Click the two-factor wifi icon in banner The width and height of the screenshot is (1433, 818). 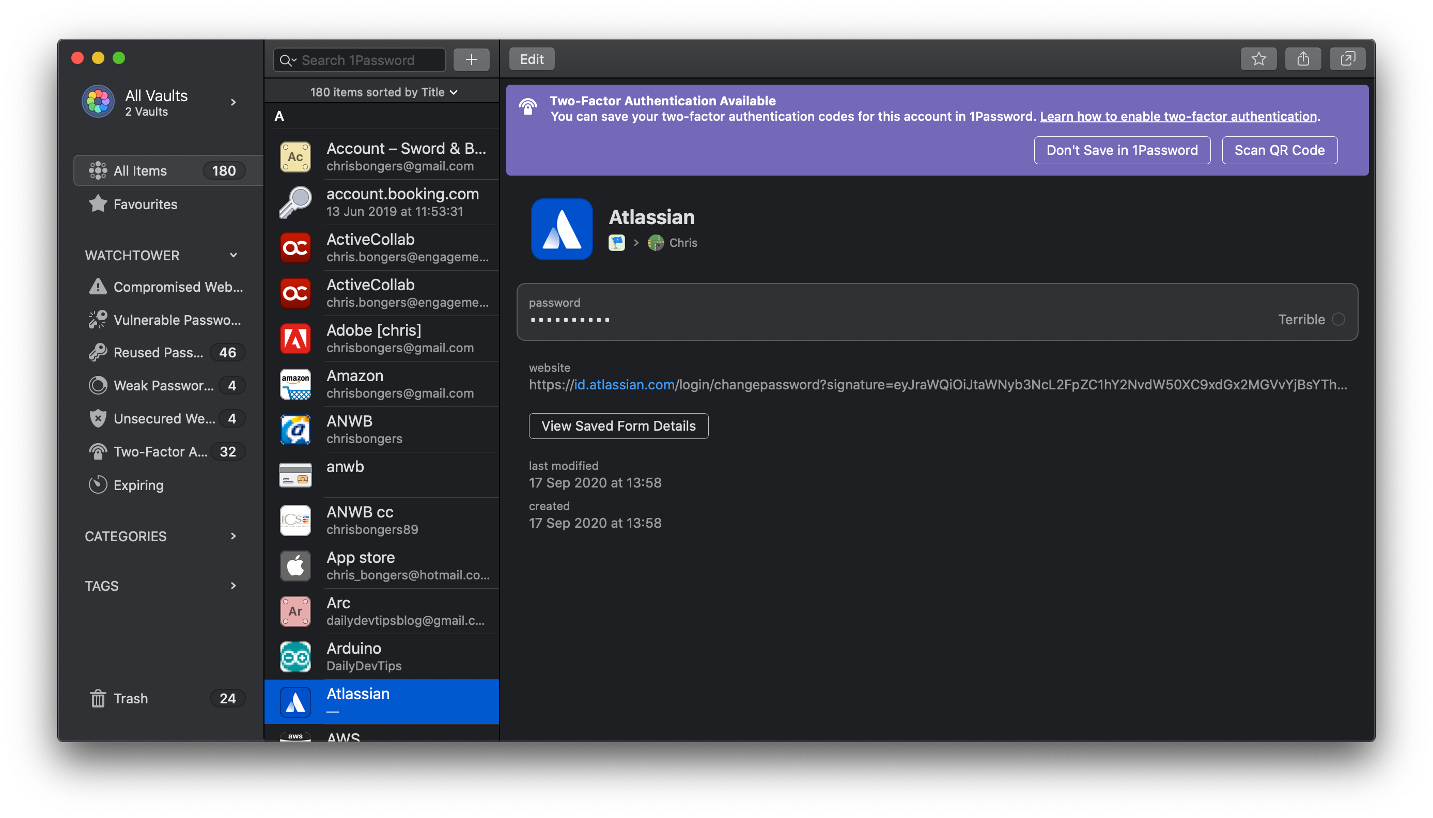coord(527,106)
